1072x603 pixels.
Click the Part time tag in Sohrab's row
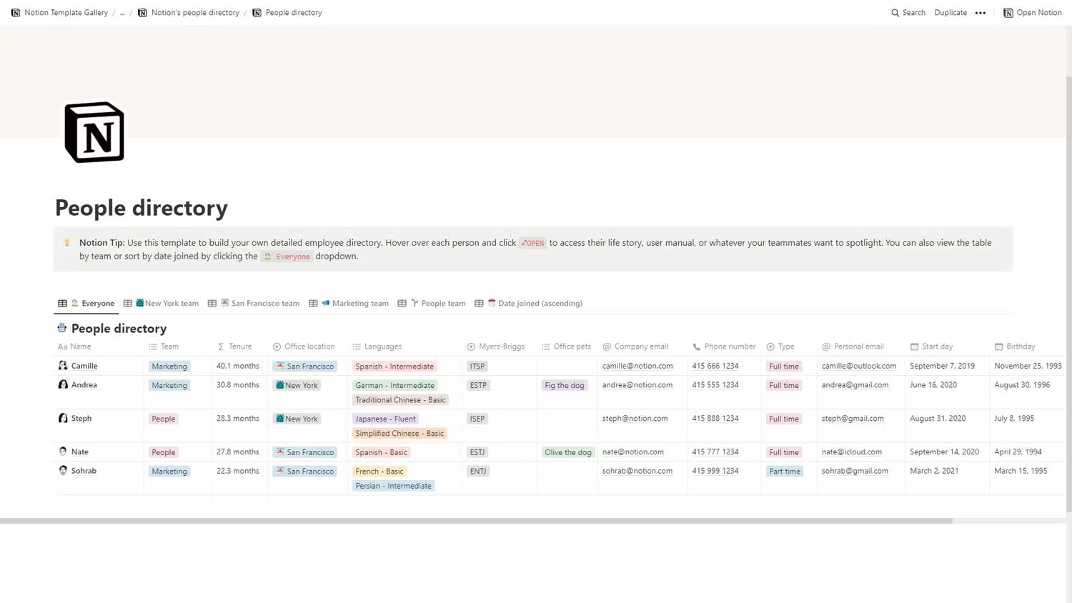click(x=785, y=472)
